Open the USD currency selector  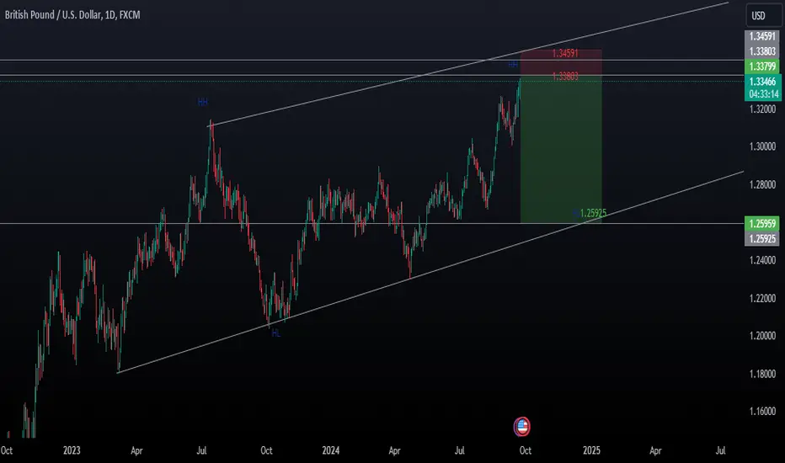pos(763,15)
